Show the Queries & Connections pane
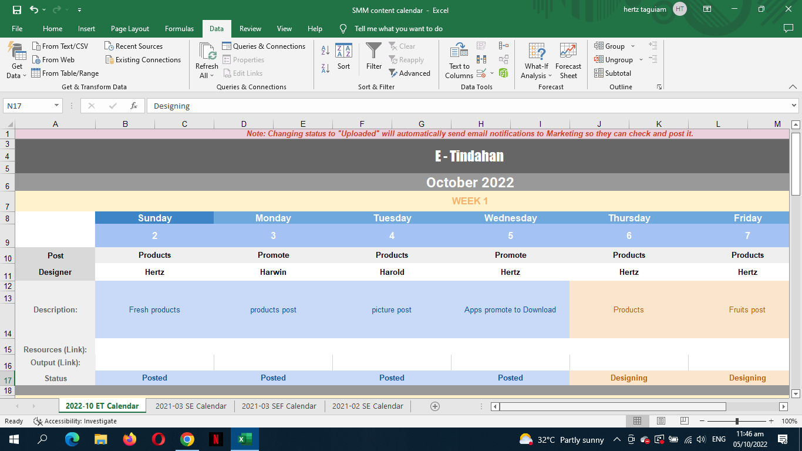 click(x=264, y=46)
